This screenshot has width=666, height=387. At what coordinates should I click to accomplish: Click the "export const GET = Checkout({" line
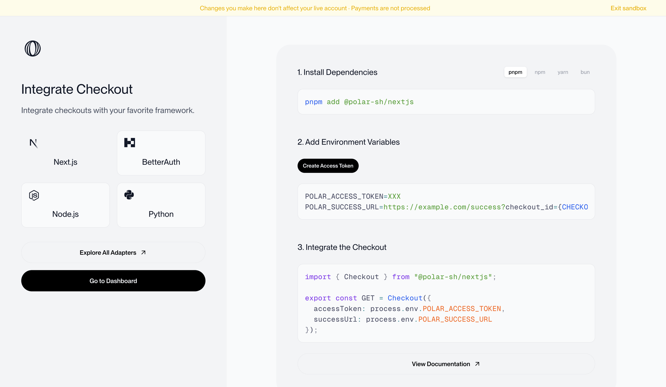[368, 298]
